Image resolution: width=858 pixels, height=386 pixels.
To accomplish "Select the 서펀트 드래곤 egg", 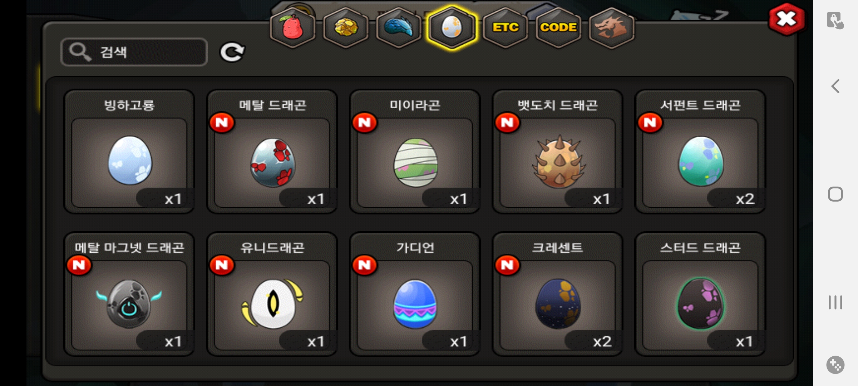I will click(700, 152).
